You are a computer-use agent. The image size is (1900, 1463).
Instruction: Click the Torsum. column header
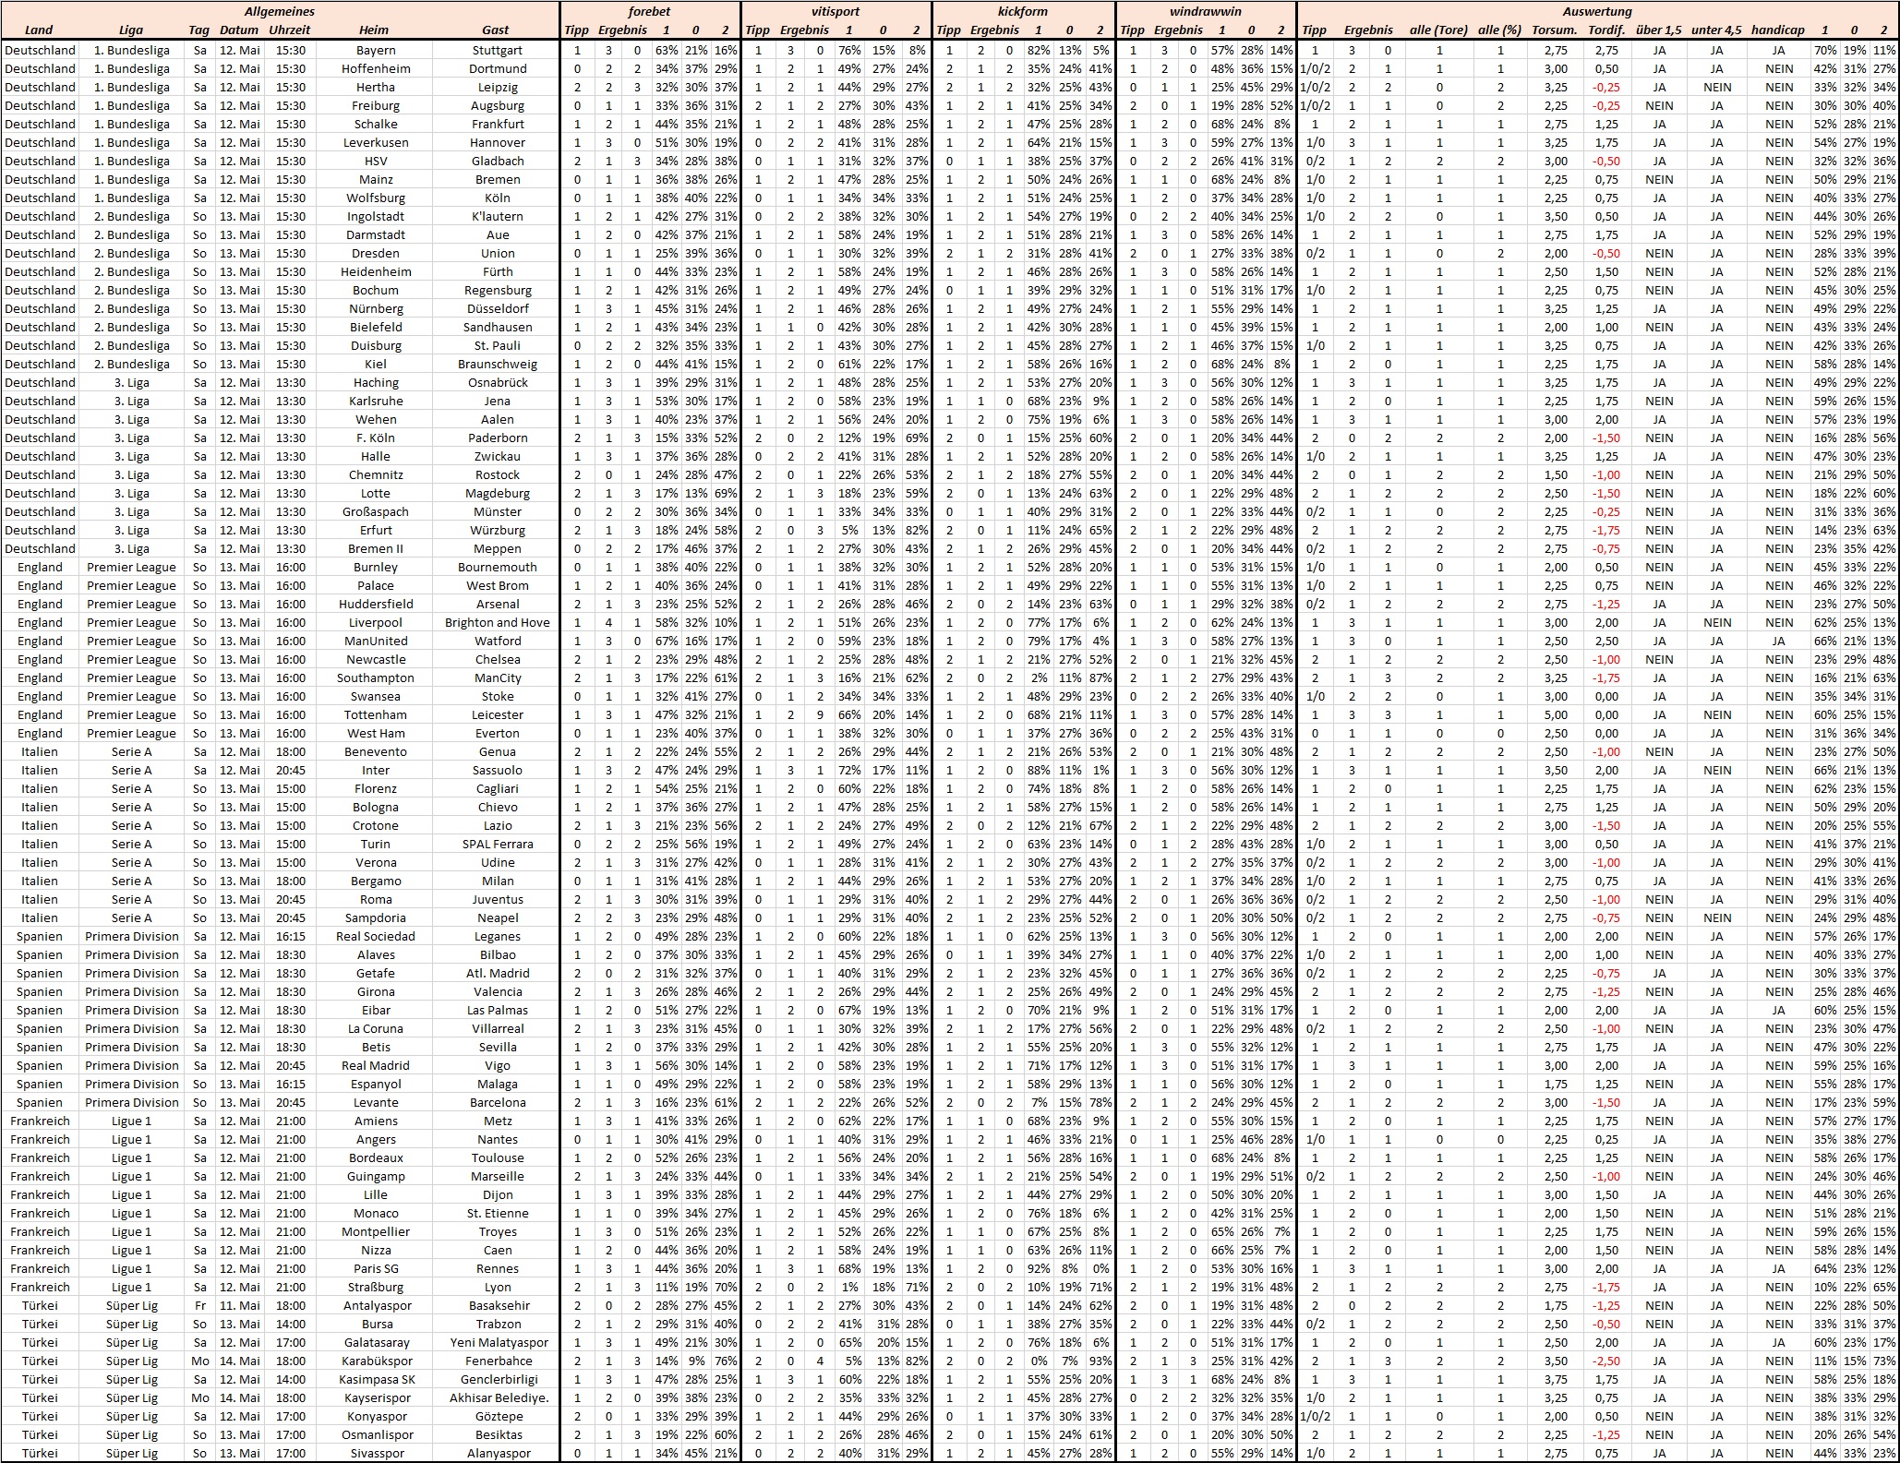pyautogui.click(x=1555, y=30)
